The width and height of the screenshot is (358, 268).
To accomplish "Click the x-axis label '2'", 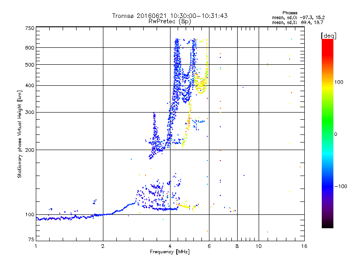I will point(103,246).
